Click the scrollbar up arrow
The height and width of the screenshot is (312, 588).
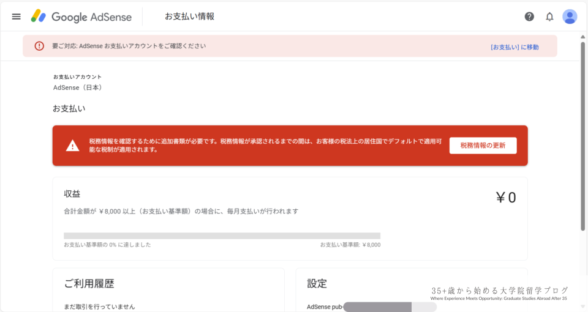(582, 36)
